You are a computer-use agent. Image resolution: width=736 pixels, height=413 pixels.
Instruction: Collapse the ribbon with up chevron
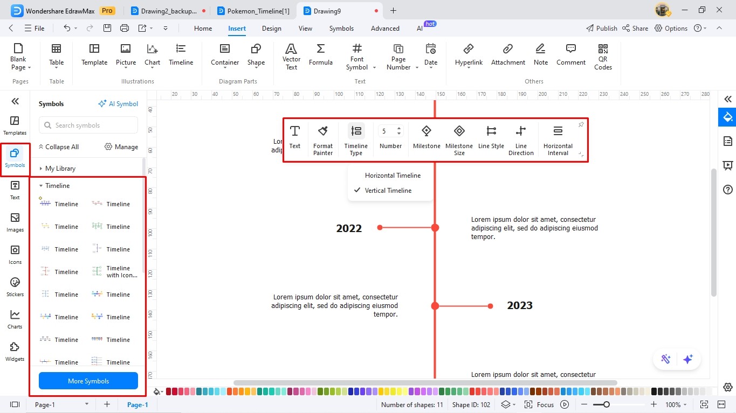[719, 28]
